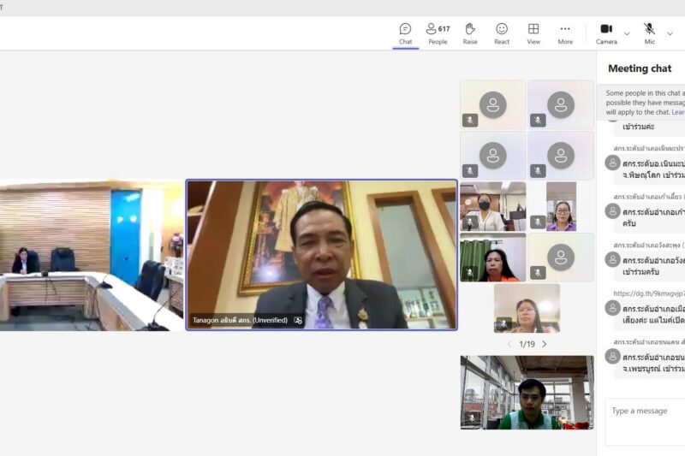Click the avatar next to the พิษณุโลก message
Screen dimensions: 685x456
(612, 163)
